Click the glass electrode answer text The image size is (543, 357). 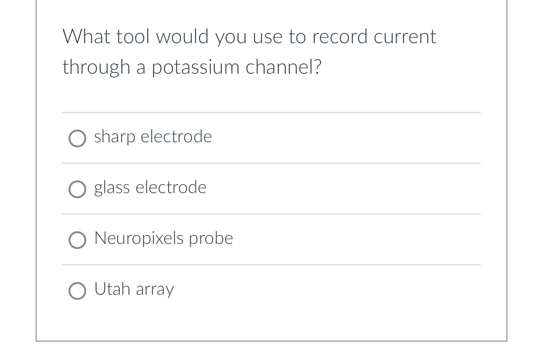pos(150,188)
